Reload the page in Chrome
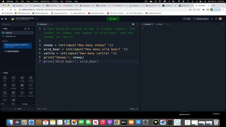This screenshot has height=127, width=226. (x=11, y=10)
